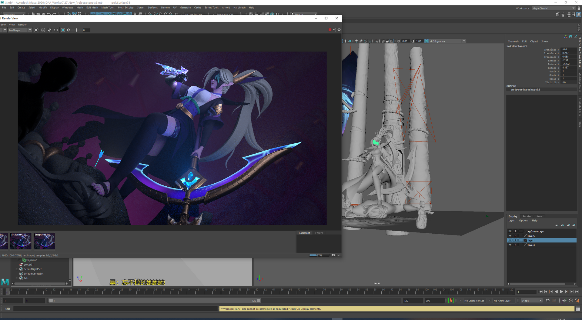Click the Maya logo icon bottom-left
582x320 pixels.
[x=5, y=282]
